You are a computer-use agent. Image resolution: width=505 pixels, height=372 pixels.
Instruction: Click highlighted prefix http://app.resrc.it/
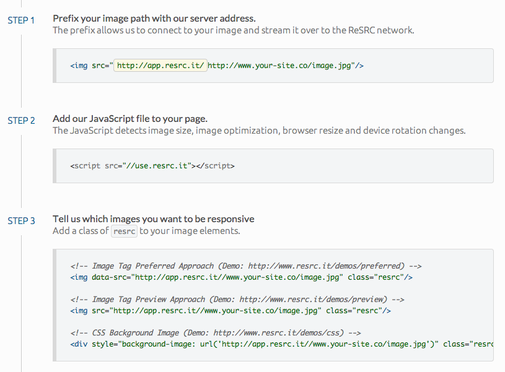click(x=160, y=66)
